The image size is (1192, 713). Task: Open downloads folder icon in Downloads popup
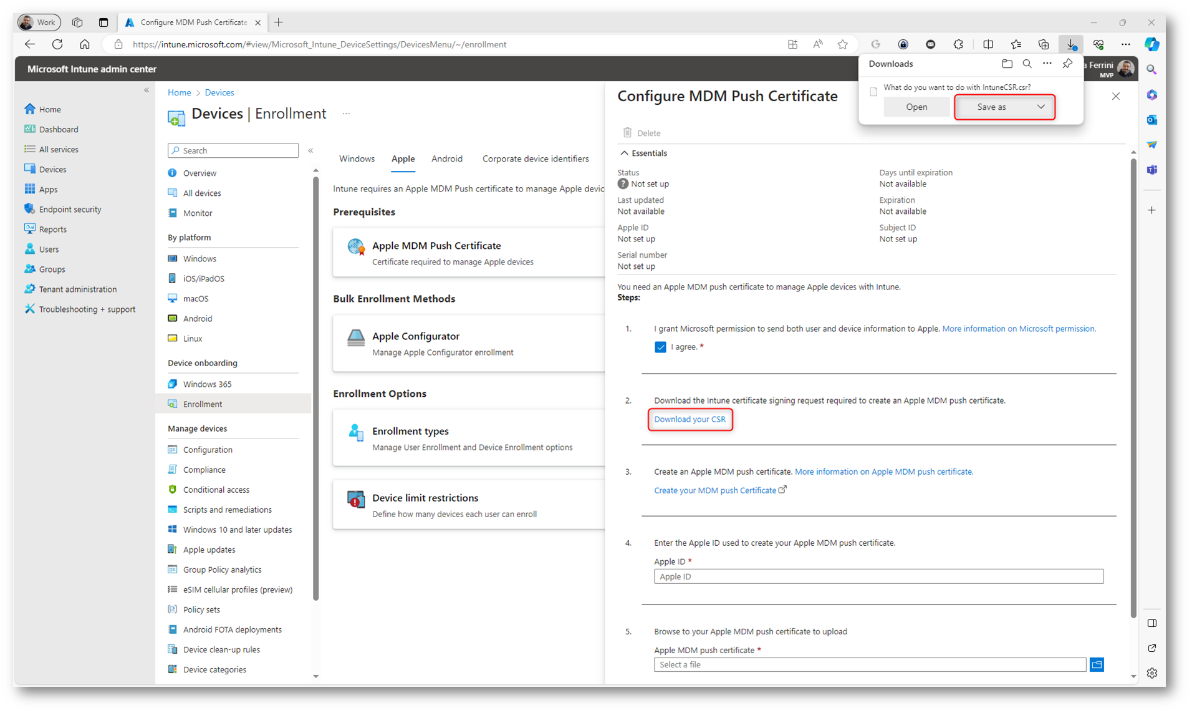pyautogui.click(x=1007, y=64)
